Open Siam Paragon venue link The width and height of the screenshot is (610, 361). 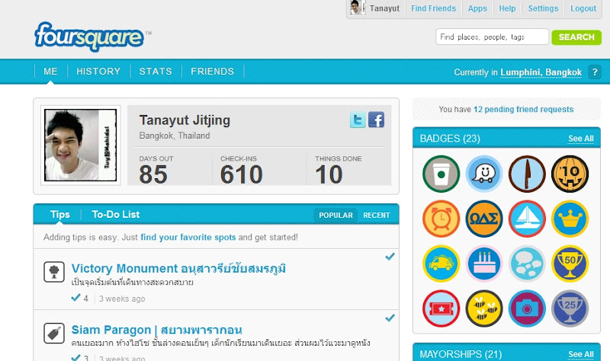coord(157,330)
